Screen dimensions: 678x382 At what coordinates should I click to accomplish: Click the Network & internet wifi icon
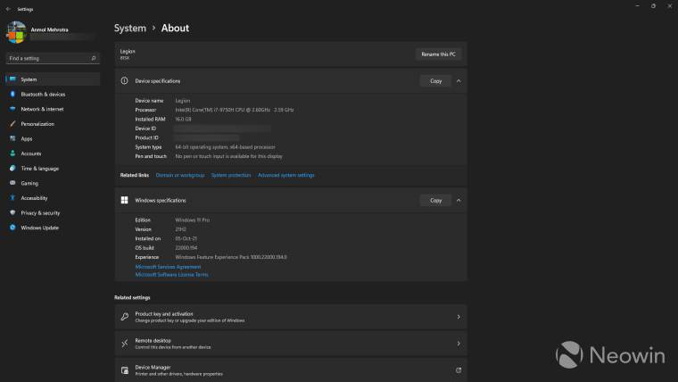[x=12, y=109]
